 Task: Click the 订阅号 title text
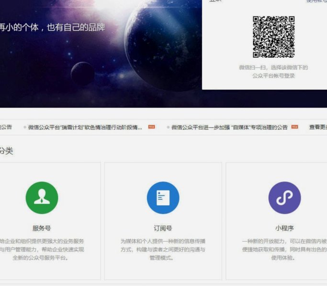(163, 228)
